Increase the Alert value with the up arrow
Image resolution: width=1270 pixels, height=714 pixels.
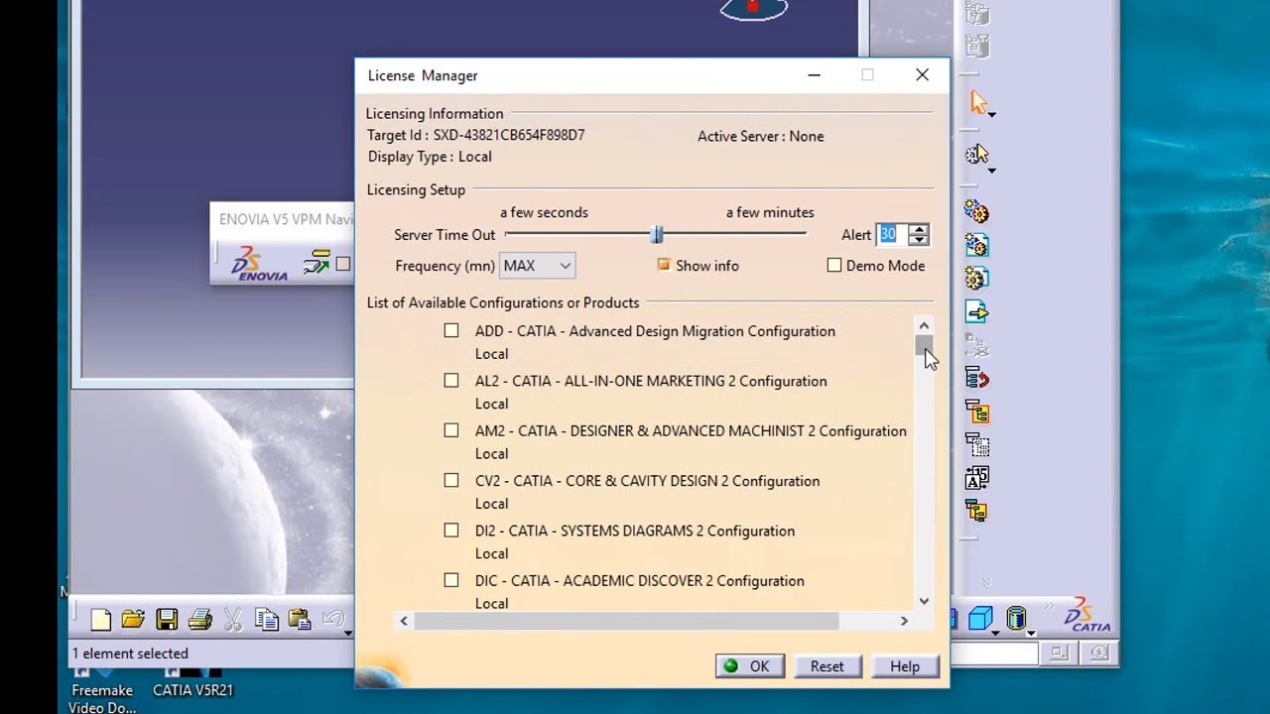click(x=920, y=229)
